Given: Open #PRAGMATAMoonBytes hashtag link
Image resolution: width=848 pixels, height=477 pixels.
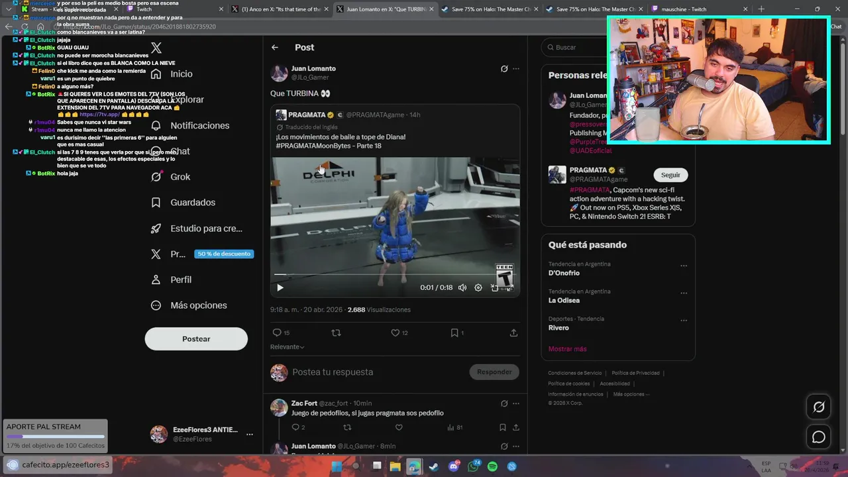Looking at the screenshot, I should click(314, 146).
